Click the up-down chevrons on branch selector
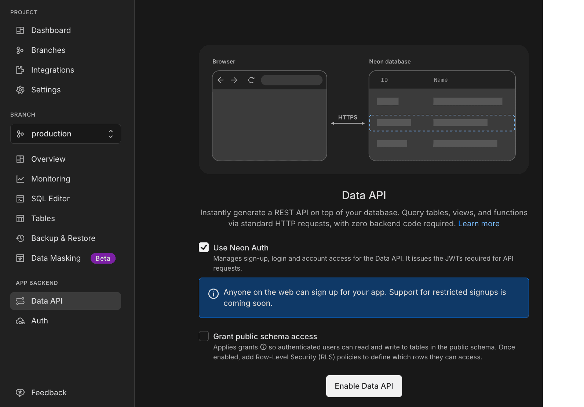Screen dimensions: 584x407 click(110, 134)
